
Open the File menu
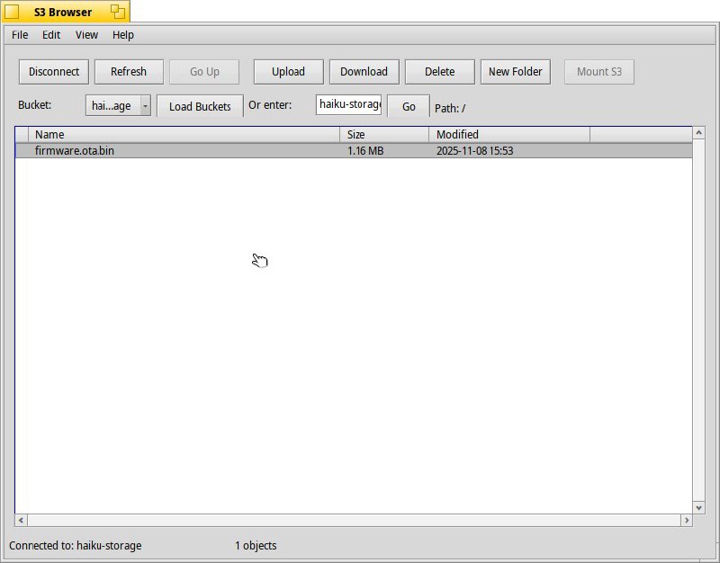pos(20,35)
